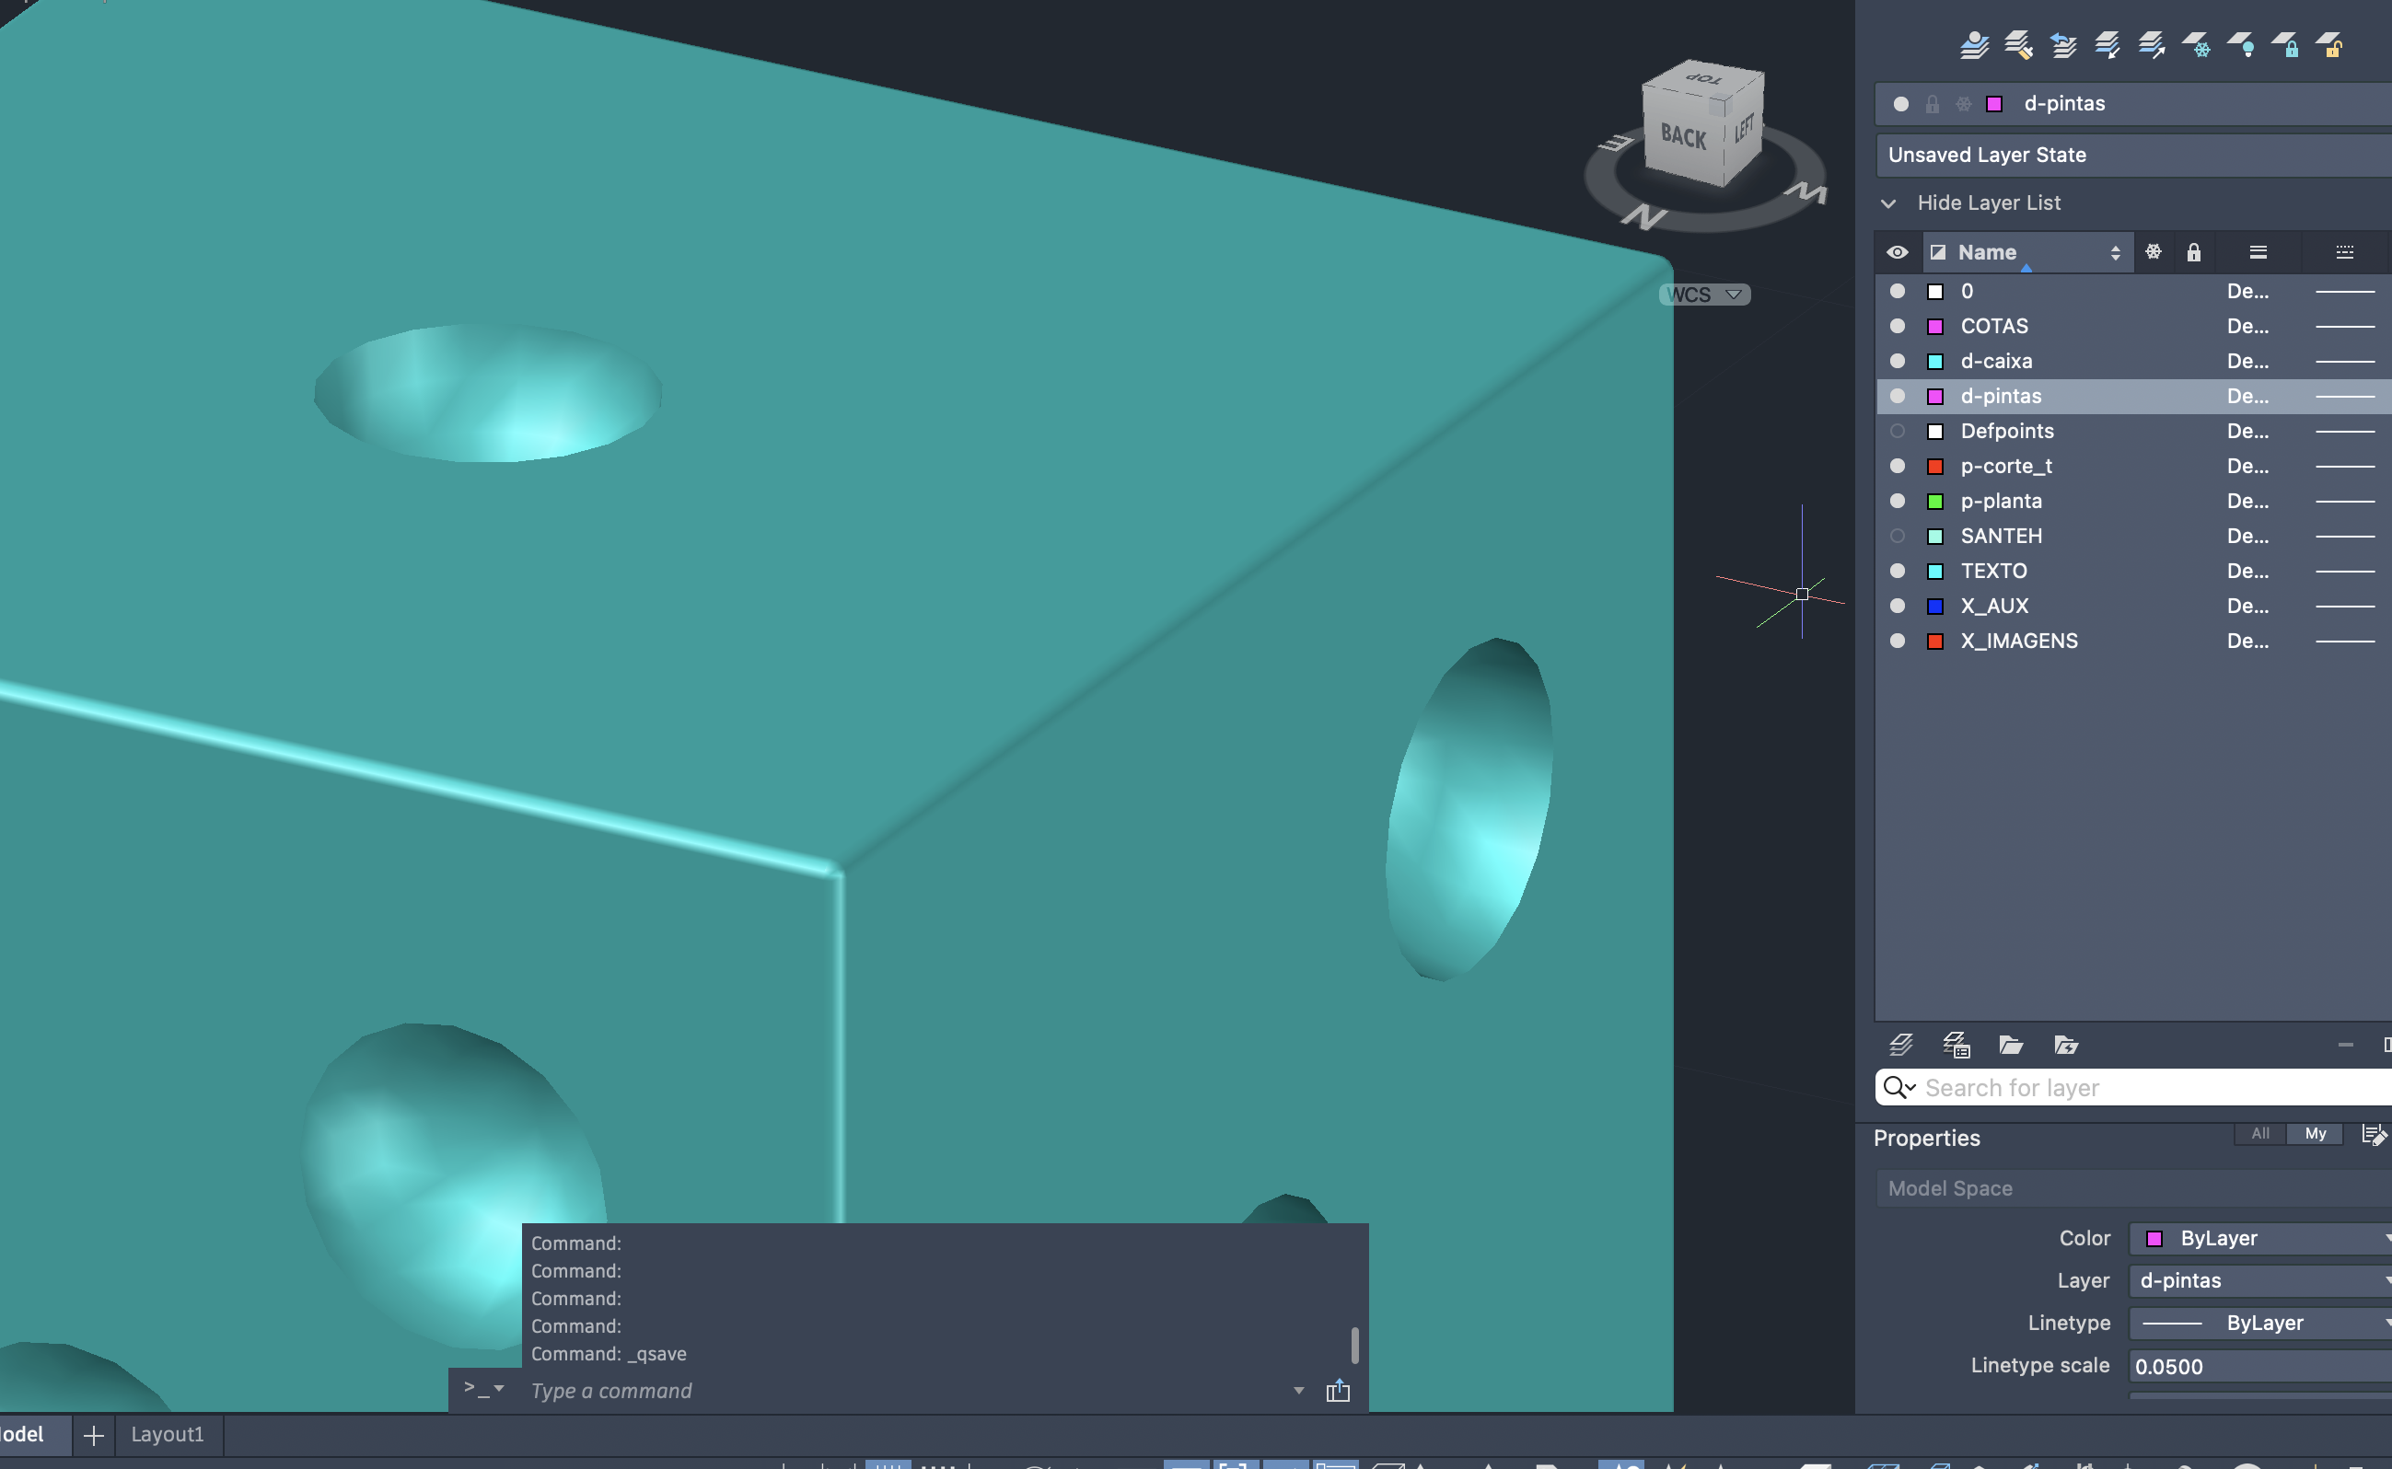The height and width of the screenshot is (1469, 2392).
Task: Click the red p-corte_t color swatch
Action: tap(1934, 467)
